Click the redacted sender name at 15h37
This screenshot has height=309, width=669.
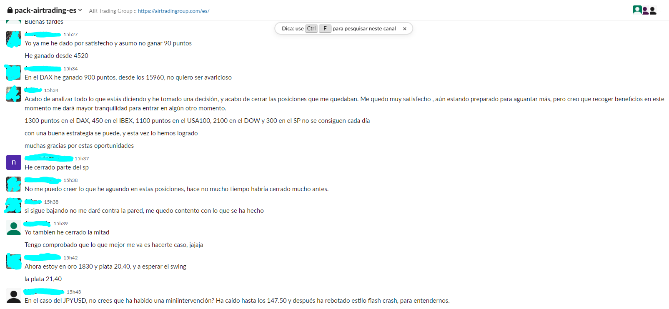(x=49, y=158)
